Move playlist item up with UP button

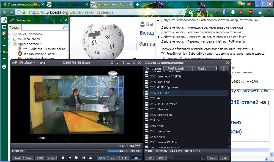coord(150,158)
